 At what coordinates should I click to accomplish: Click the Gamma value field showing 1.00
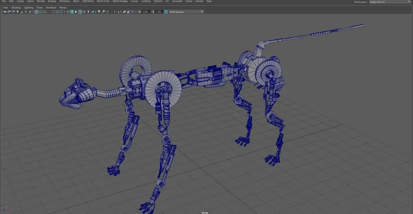pos(159,12)
